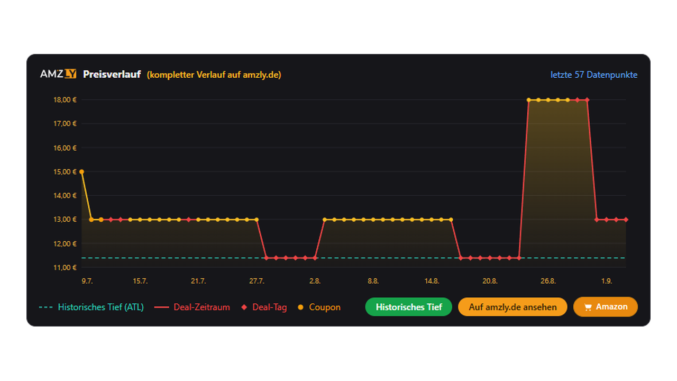677x381 pixels.
Task: Click the '1.9.' date label
Action: tap(606, 281)
